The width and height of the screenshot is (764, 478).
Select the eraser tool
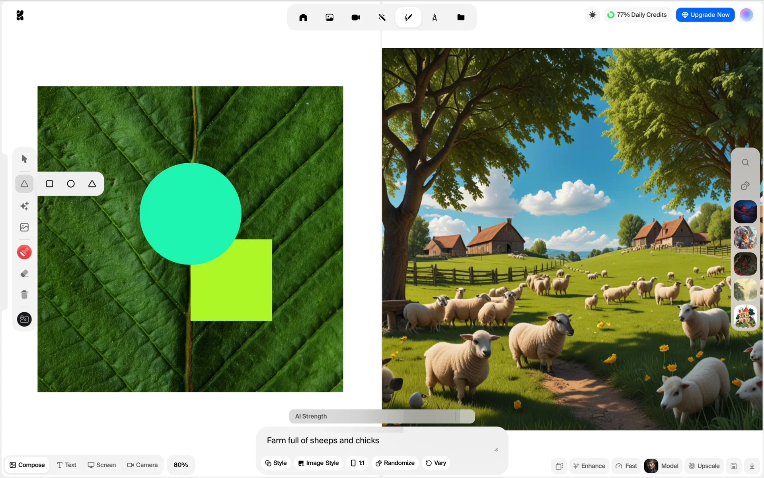(x=24, y=274)
